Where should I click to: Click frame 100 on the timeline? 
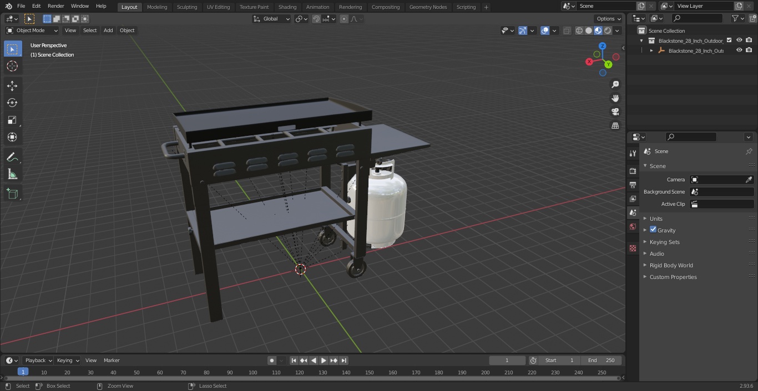pos(253,373)
